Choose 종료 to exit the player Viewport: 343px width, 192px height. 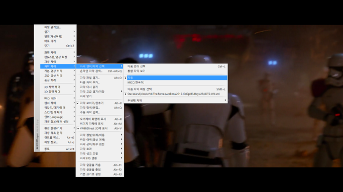pos(58,149)
